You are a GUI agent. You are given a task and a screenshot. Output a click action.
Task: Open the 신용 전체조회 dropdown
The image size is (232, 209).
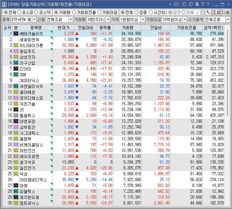click(71, 19)
